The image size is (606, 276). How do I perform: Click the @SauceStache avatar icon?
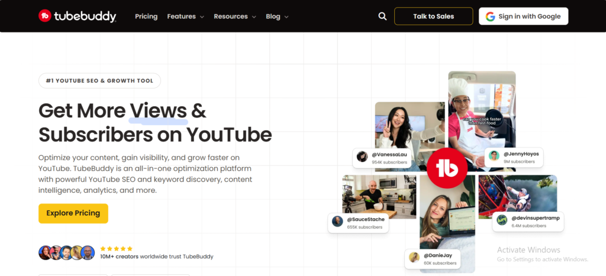click(337, 221)
